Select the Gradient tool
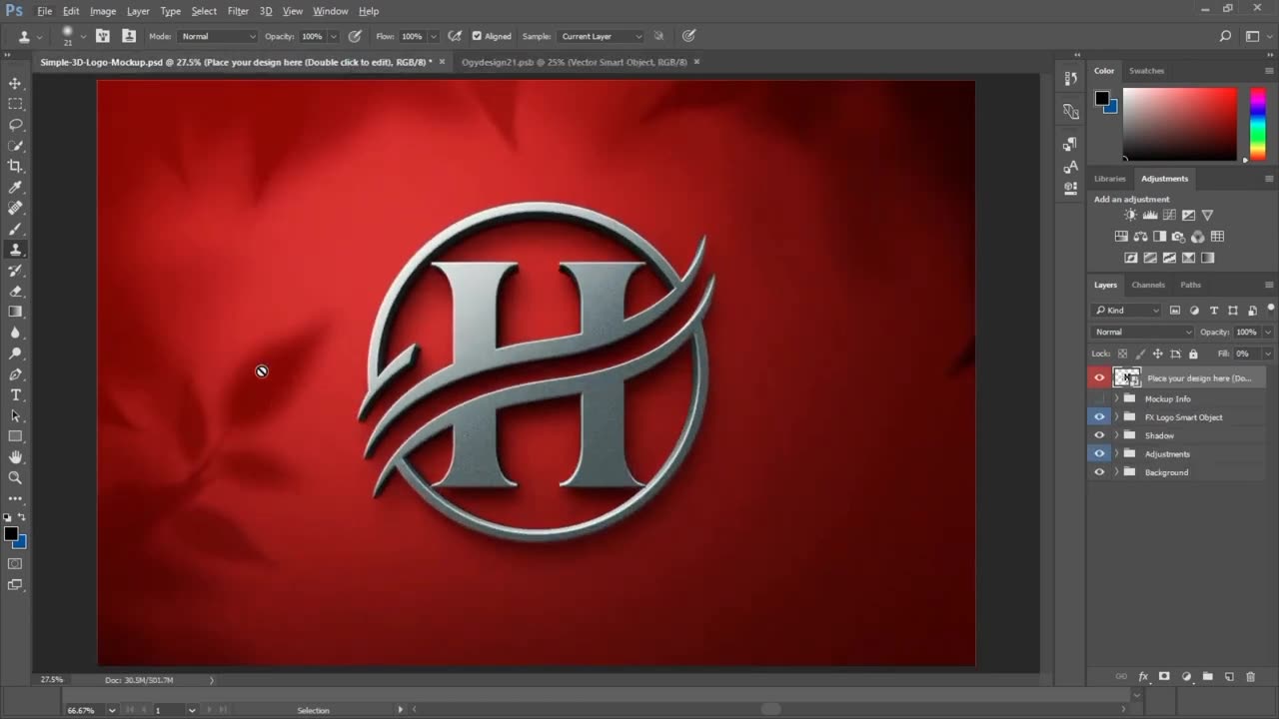The height and width of the screenshot is (719, 1279). [15, 312]
